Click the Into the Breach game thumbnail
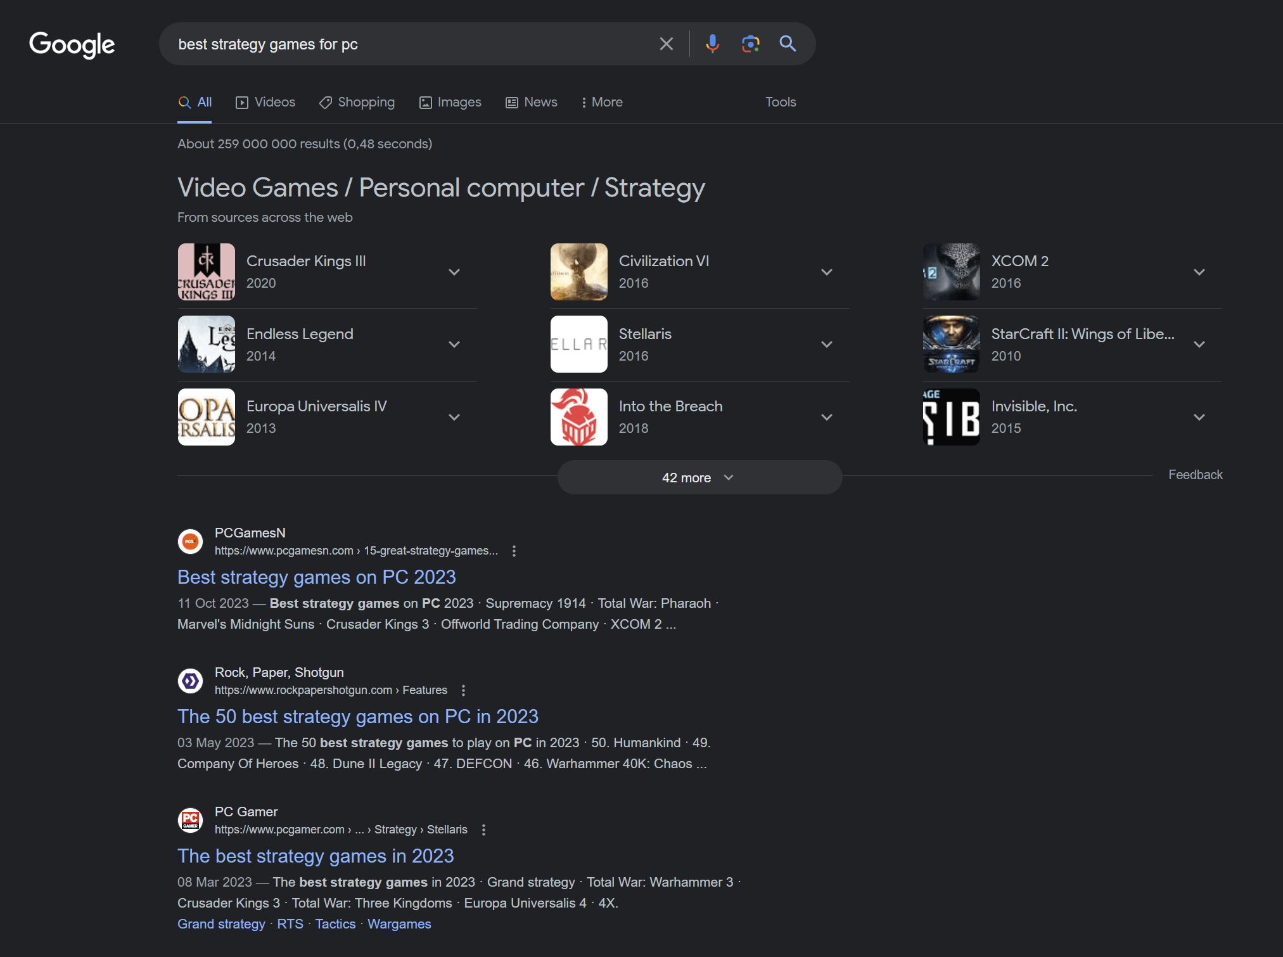 [580, 416]
